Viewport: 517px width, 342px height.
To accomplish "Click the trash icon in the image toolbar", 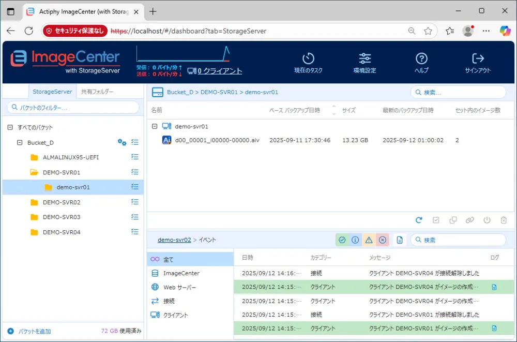I will [504, 220].
